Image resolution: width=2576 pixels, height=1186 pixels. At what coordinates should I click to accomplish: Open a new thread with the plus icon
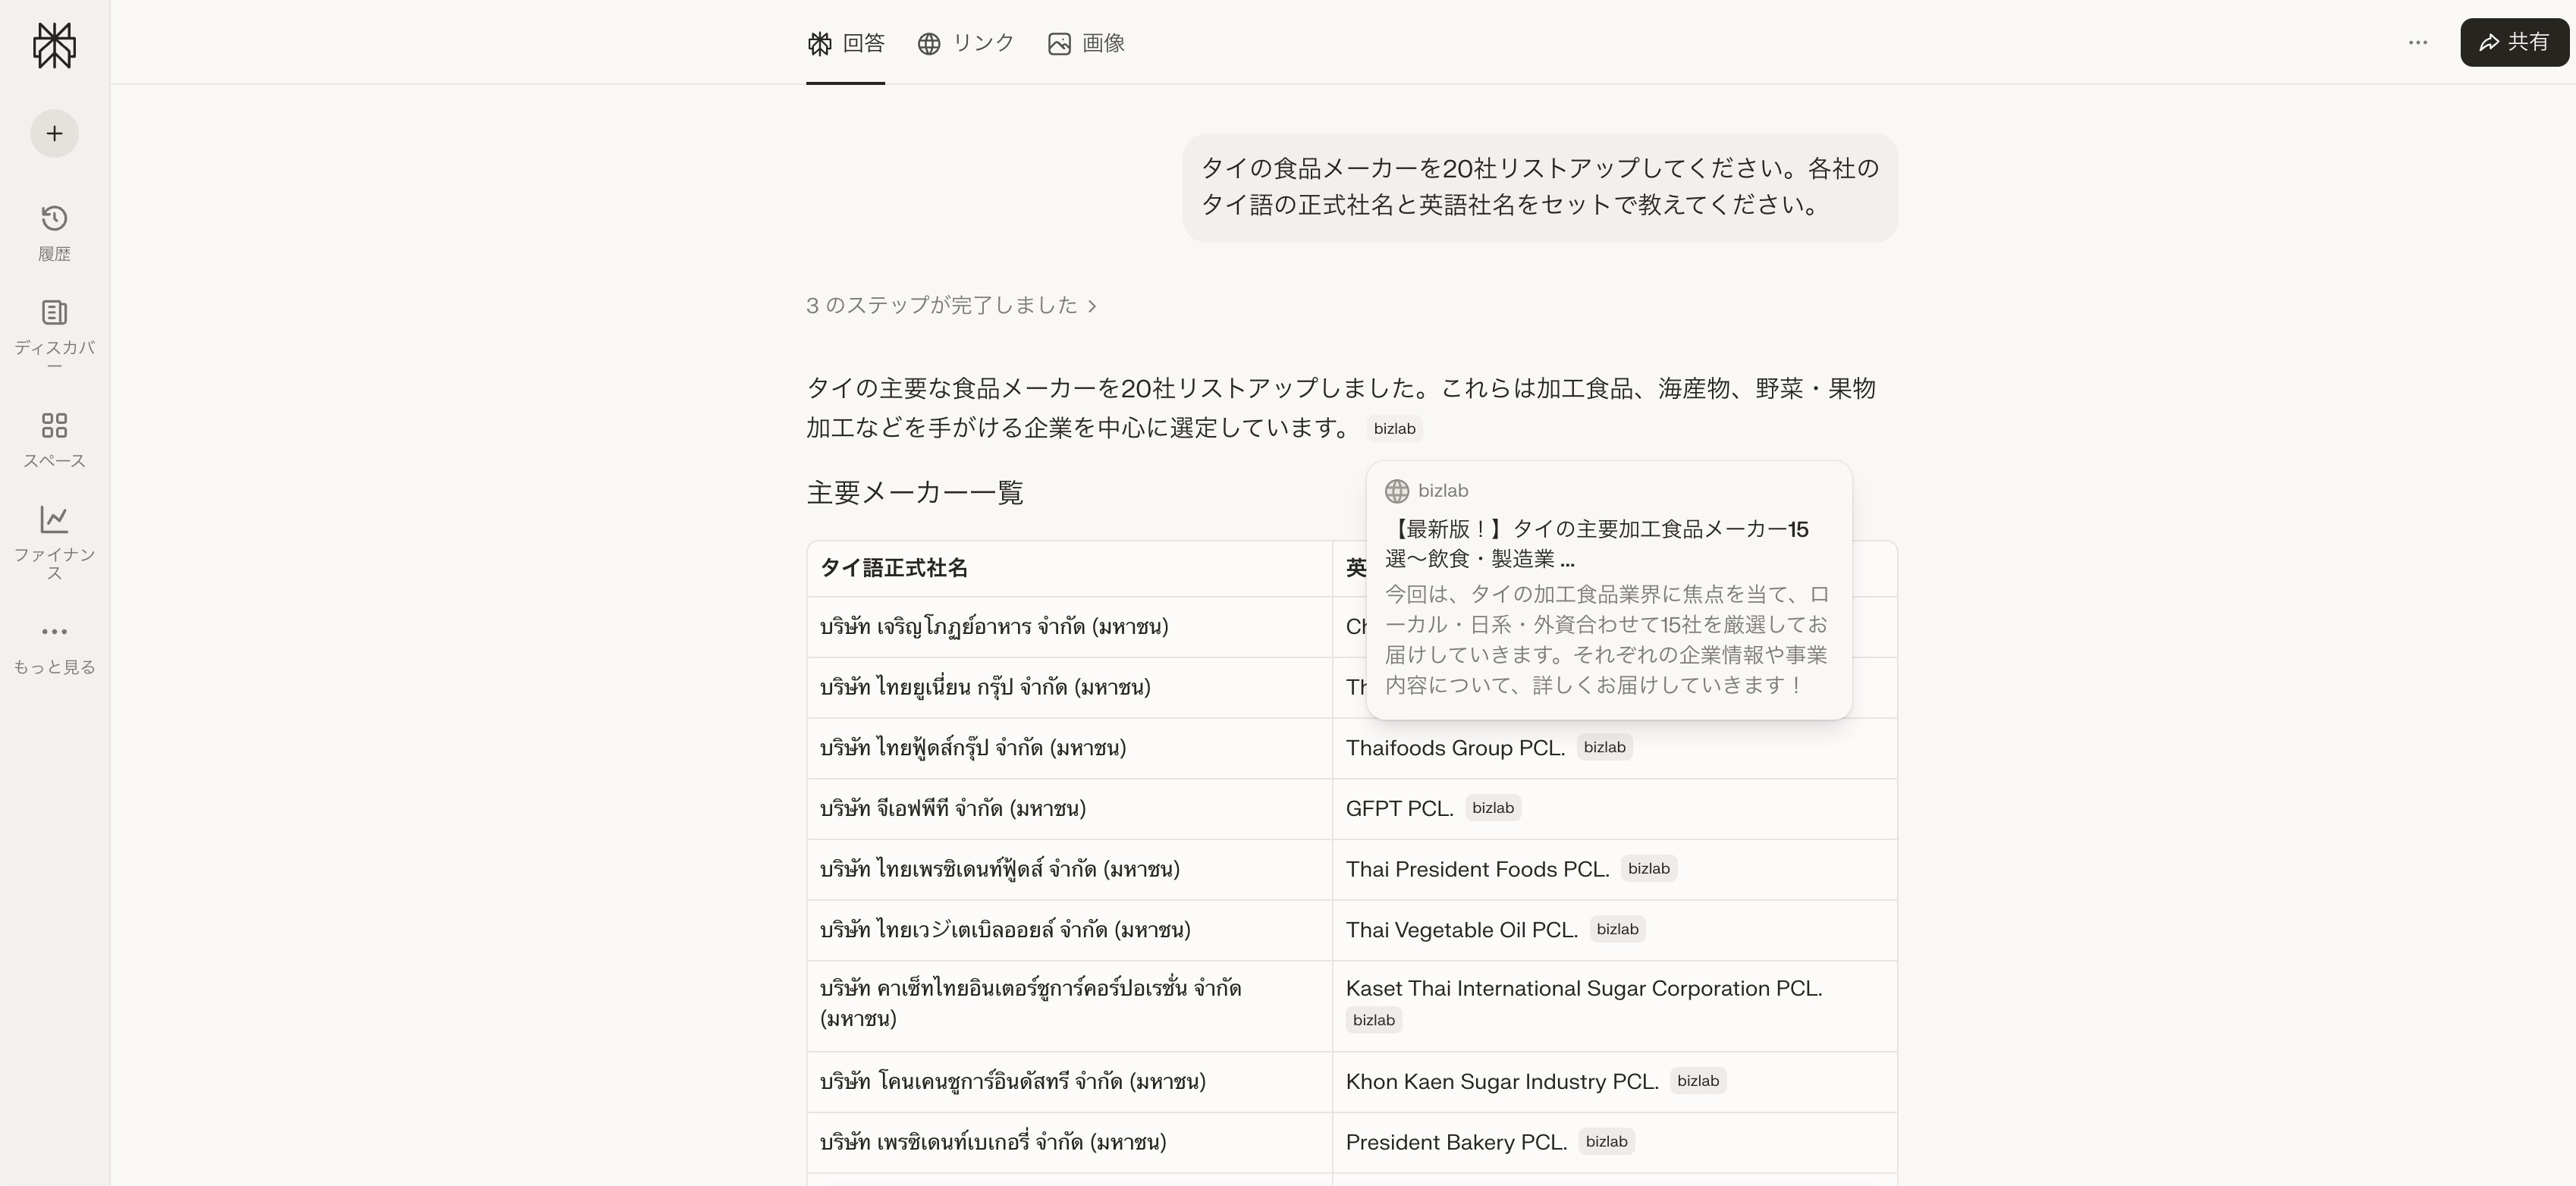coord(54,133)
